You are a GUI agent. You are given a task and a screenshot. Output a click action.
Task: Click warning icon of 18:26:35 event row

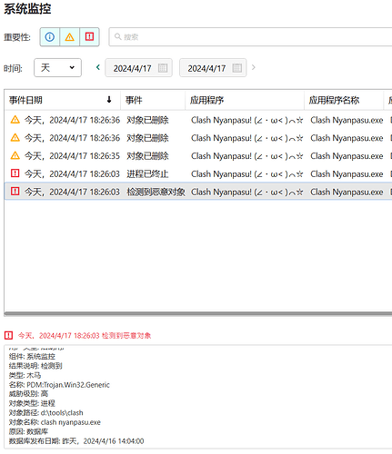pos(15,155)
